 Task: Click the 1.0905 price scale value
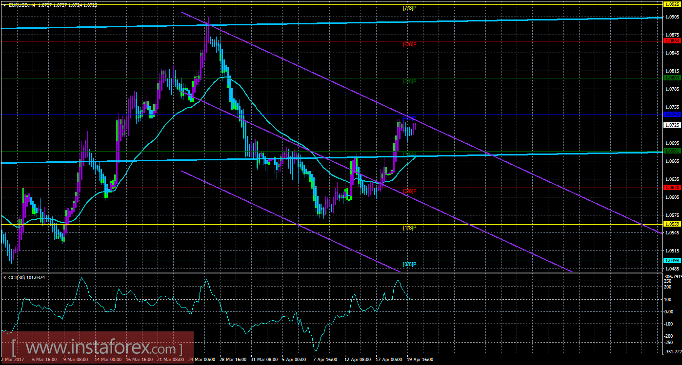672,17
